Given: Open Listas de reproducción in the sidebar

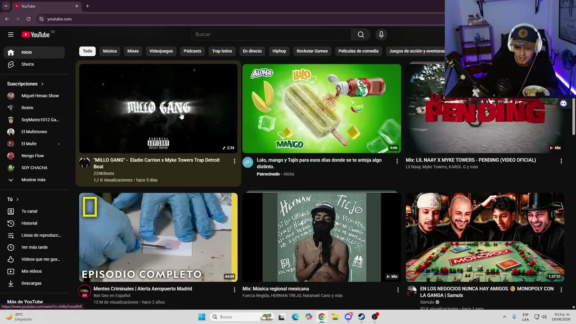Looking at the screenshot, I should point(34,235).
